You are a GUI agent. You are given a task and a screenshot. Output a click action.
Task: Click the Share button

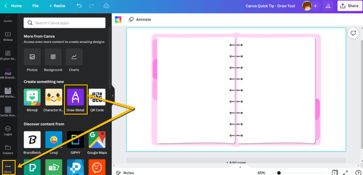pyautogui.click(x=350, y=6)
